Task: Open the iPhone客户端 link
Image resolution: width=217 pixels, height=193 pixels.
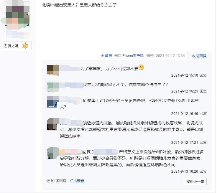Action: tap(132, 56)
